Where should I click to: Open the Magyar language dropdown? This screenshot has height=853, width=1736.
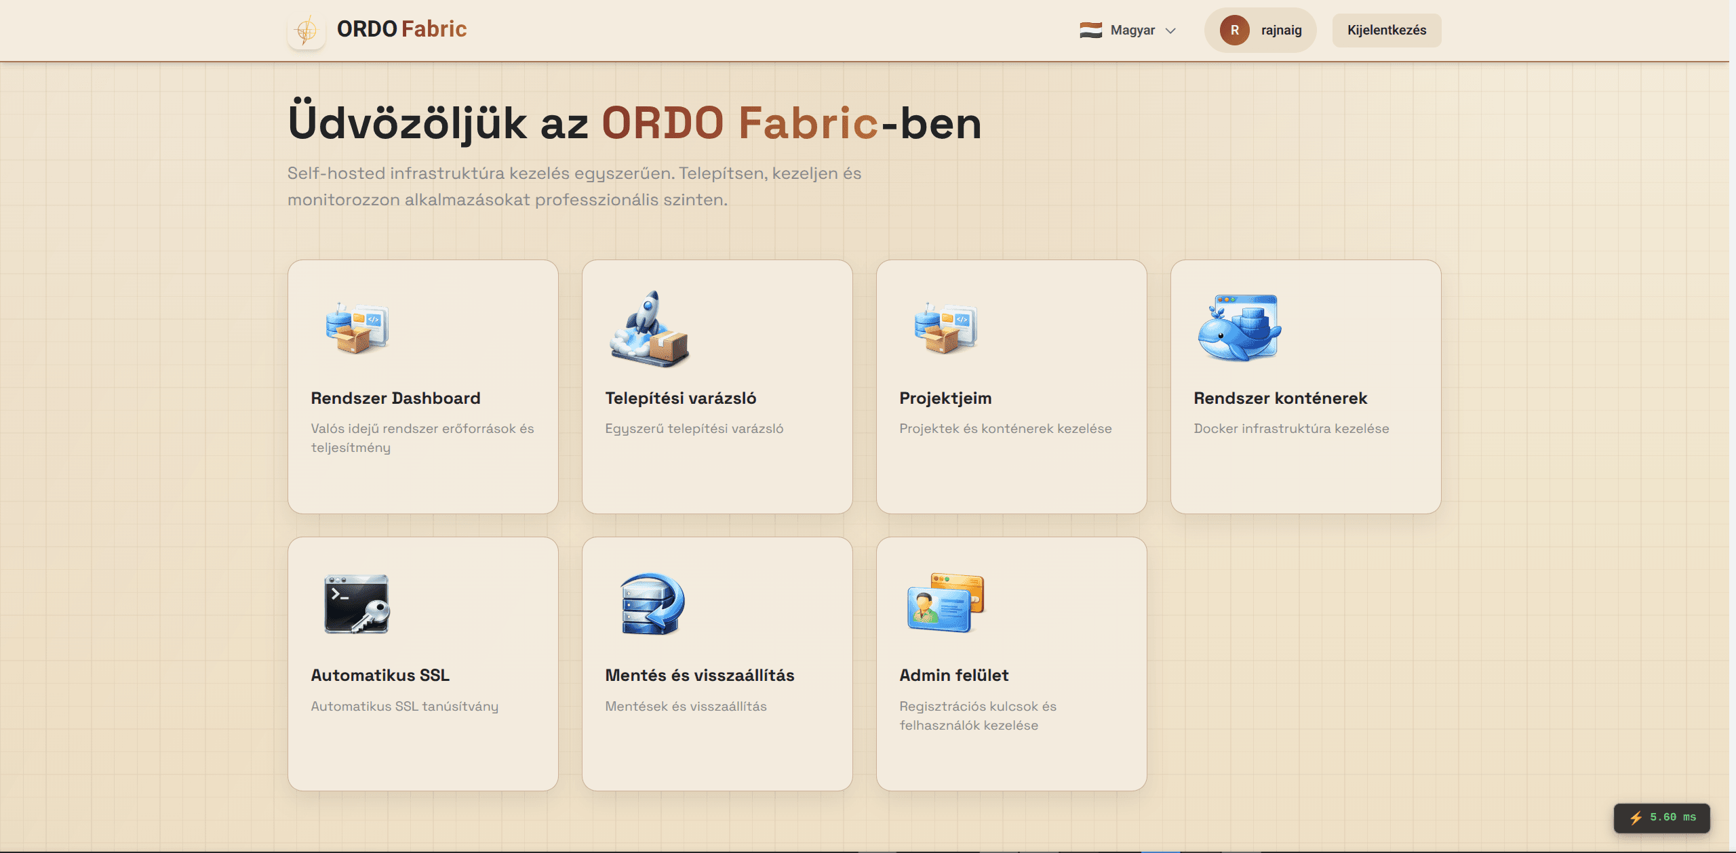pyautogui.click(x=1131, y=29)
